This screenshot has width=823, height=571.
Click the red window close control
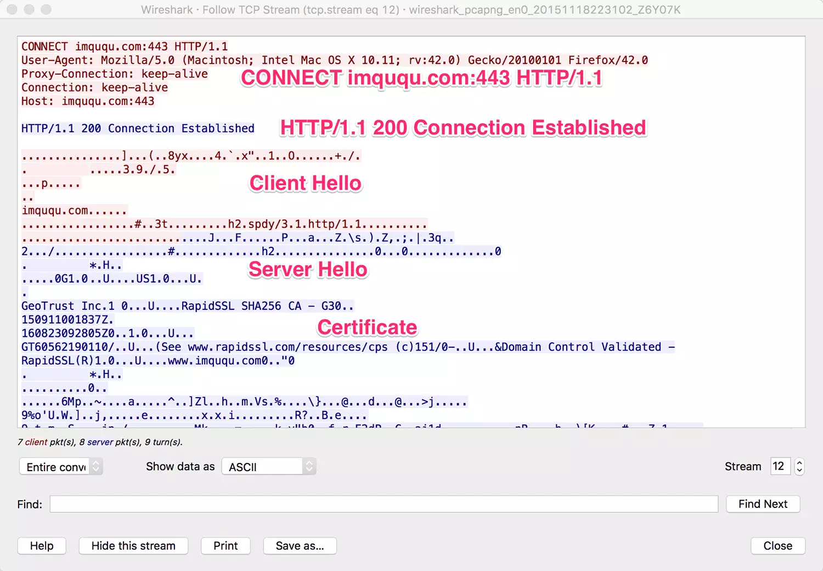(11, 9)
